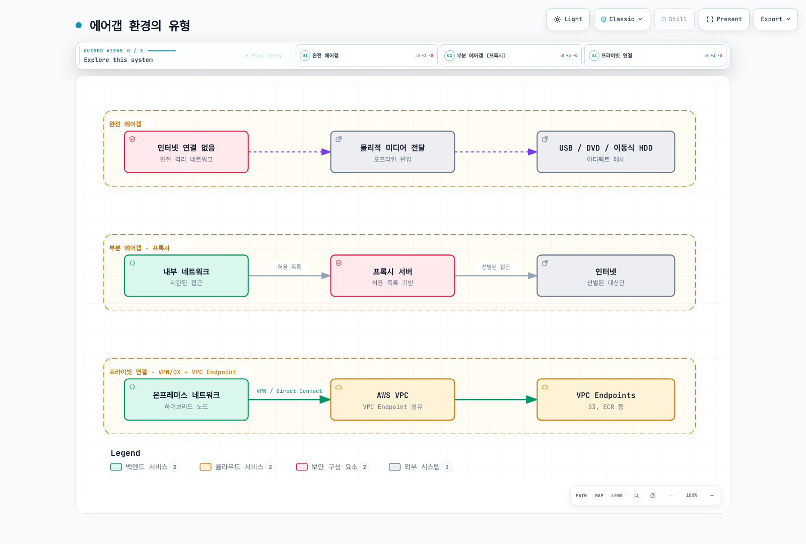
Task: Toggle 보안 구성 요소 legend swatch
Action: click(302, 467)
